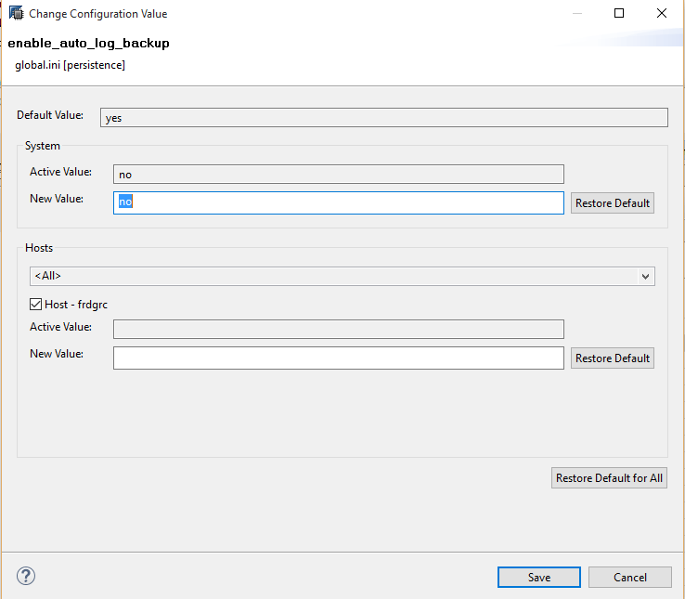Uncheck the Host - frdgrc checkbox
The image size is (685, 599).
35,304
